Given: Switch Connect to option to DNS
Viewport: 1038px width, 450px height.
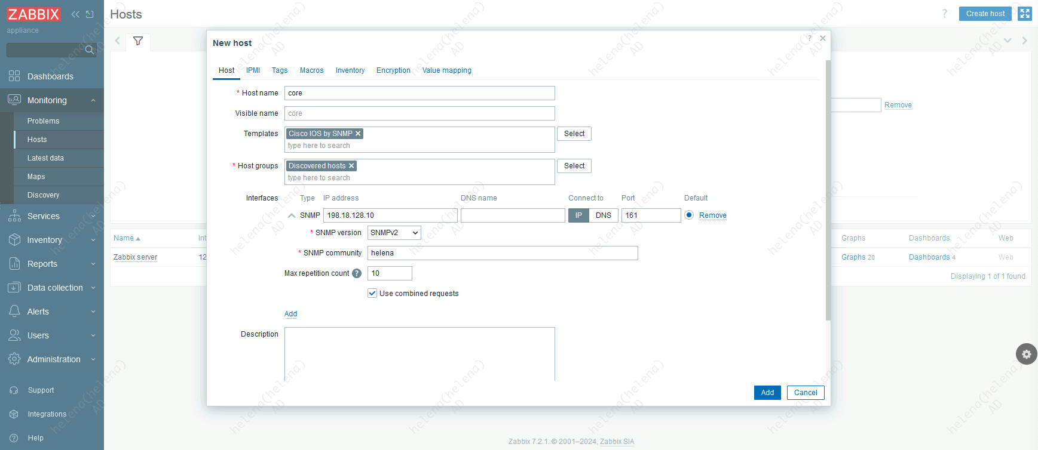Looking at the screenshot, I should 603,215.
